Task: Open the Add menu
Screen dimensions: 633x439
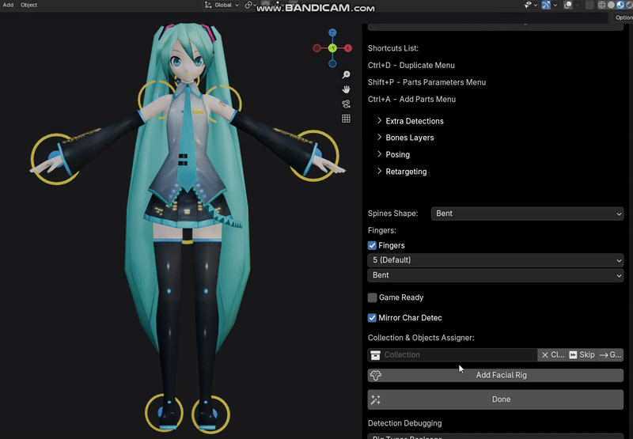Action: click(8, 5)
